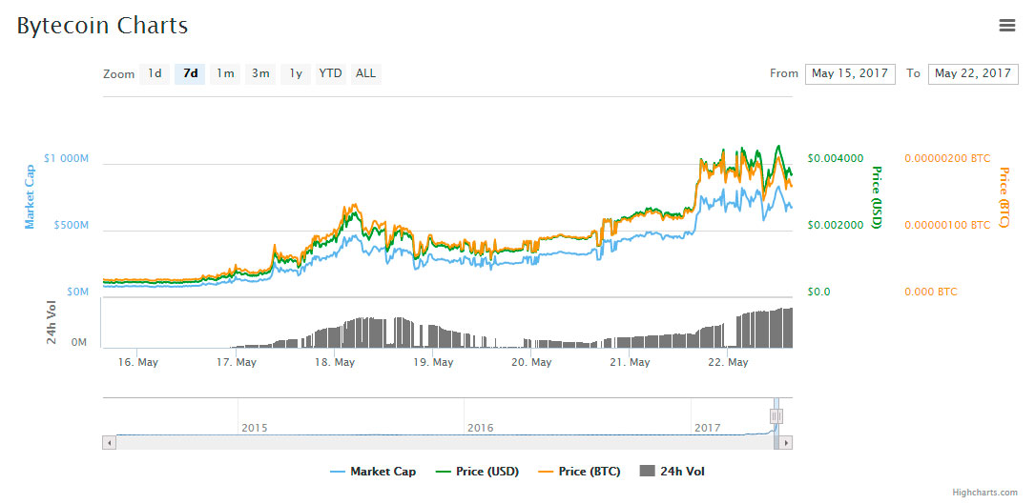Grab the navigator range handle
The image size is (1035, 504).
point(776,416)
